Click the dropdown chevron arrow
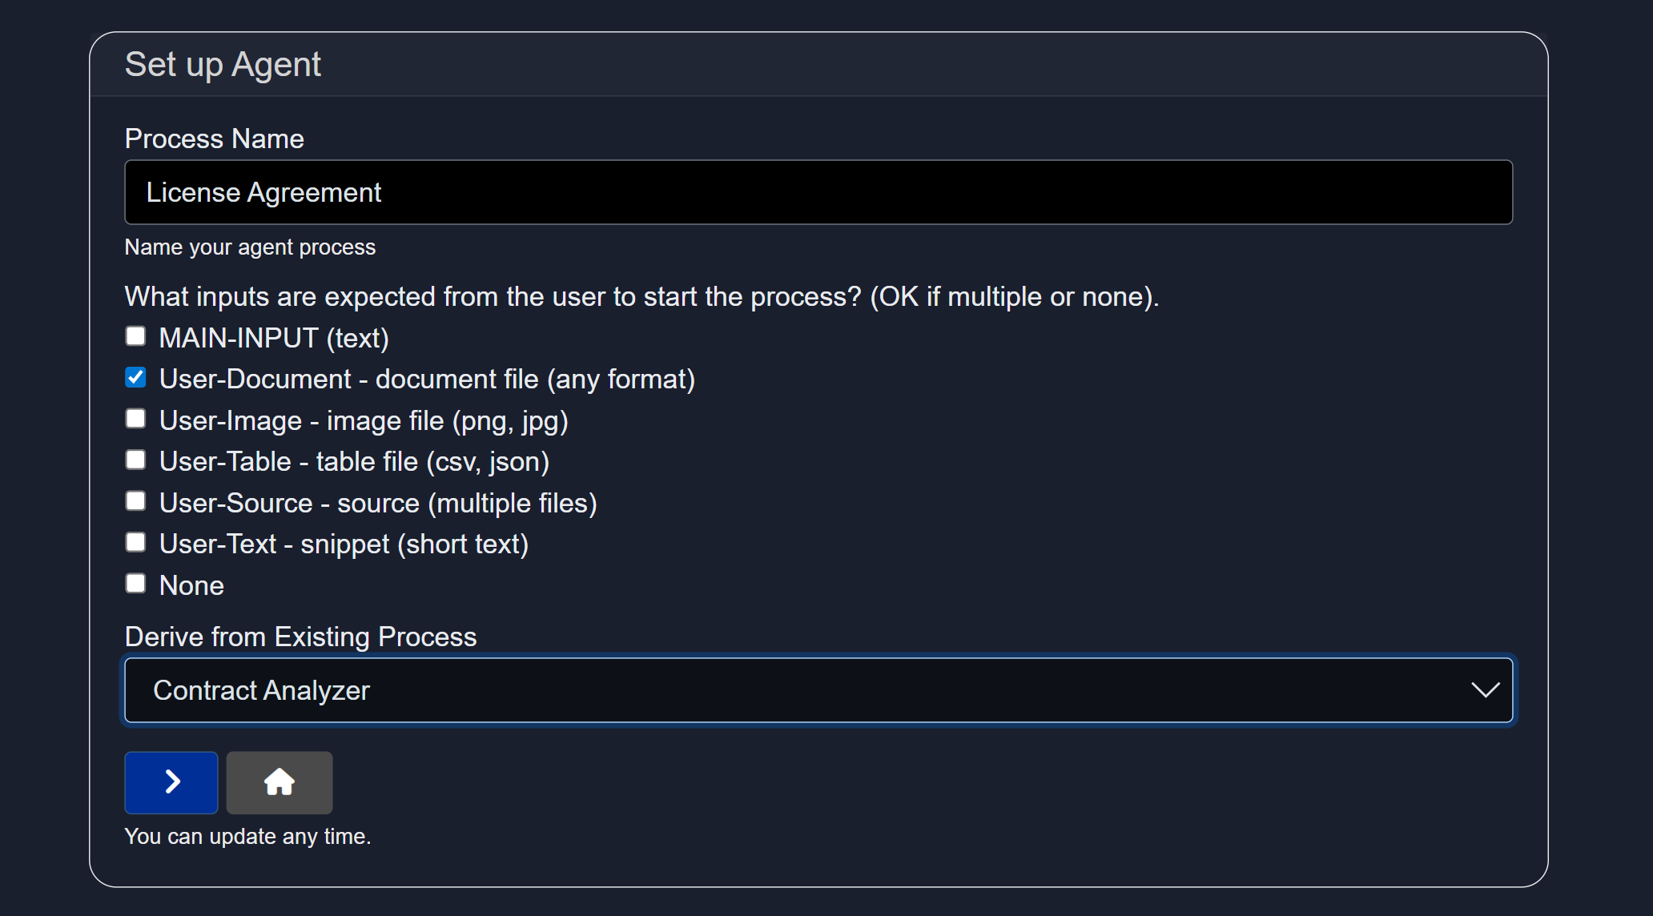The image size is (1653, 916). click(x=1485, y=690)
